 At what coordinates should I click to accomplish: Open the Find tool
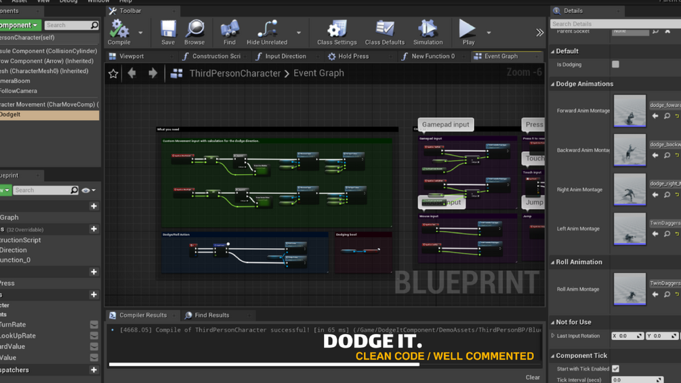[x=229, y=33]
